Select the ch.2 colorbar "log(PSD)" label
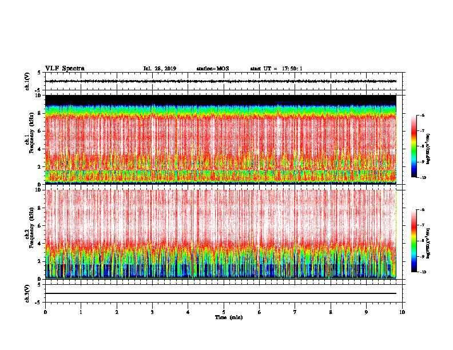The image size is (453, 350). click(428, 243)
